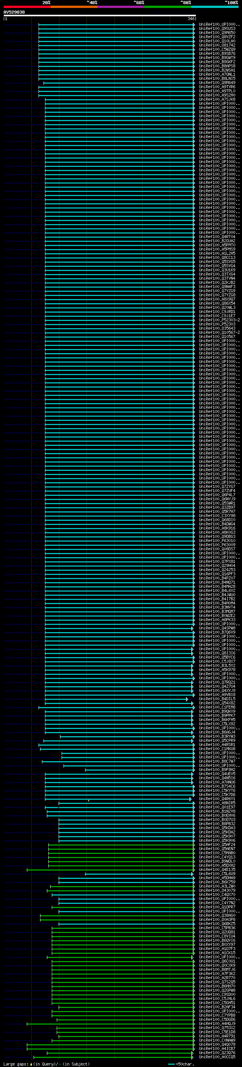Click hit label UniRef100_A1L2H5
This screenshot has width=242, height=1067.
tap(217, 254)
